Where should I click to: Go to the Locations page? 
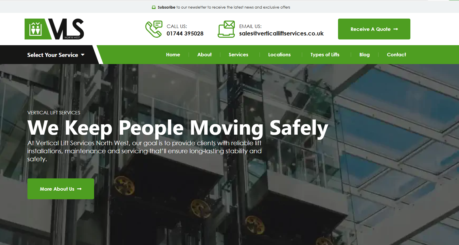(279, 55)
